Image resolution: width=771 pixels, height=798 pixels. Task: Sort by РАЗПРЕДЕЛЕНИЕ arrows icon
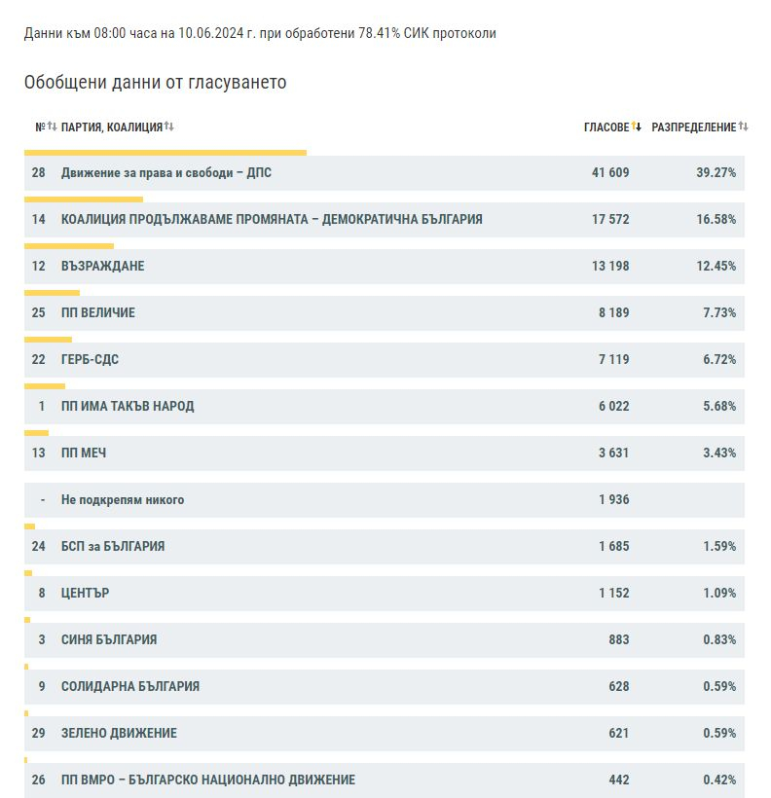click(743, 127)
